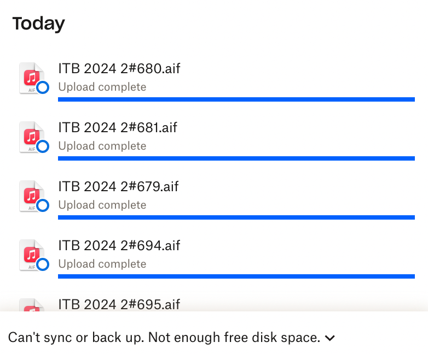Click the blue sync badge on the 2#679 file
Screen dimensions: 428x354
43,205
